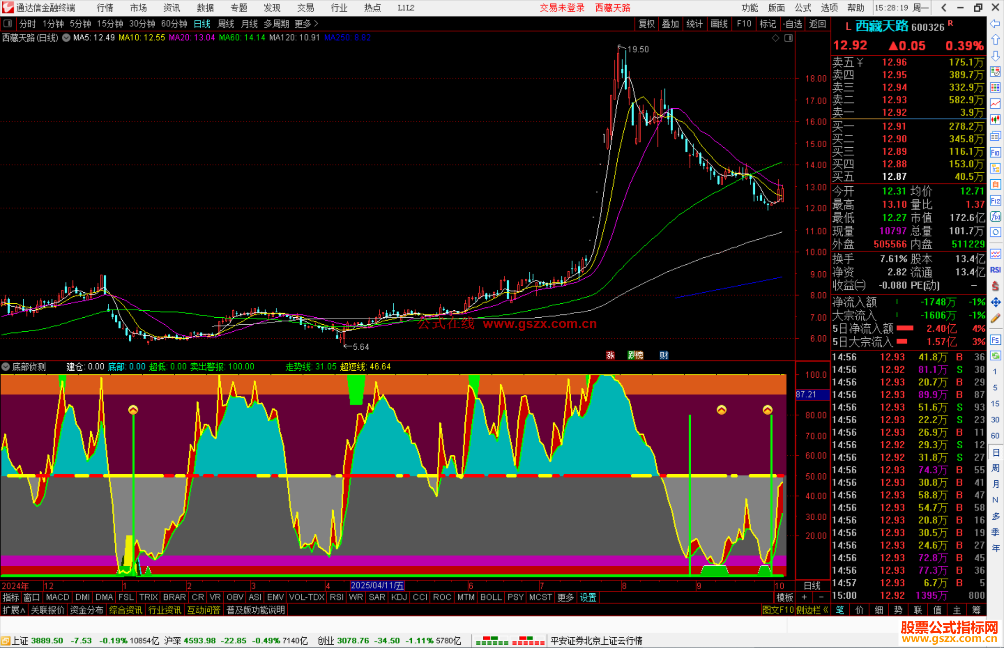Open the 公式 menu
The width and height of the screenshot is (1004, 648).
coord(803,8)
